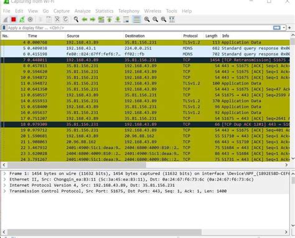The height and width of the screenshot is (238, 295).
Task: Open the Edit menu
Action: pos(19,11)
